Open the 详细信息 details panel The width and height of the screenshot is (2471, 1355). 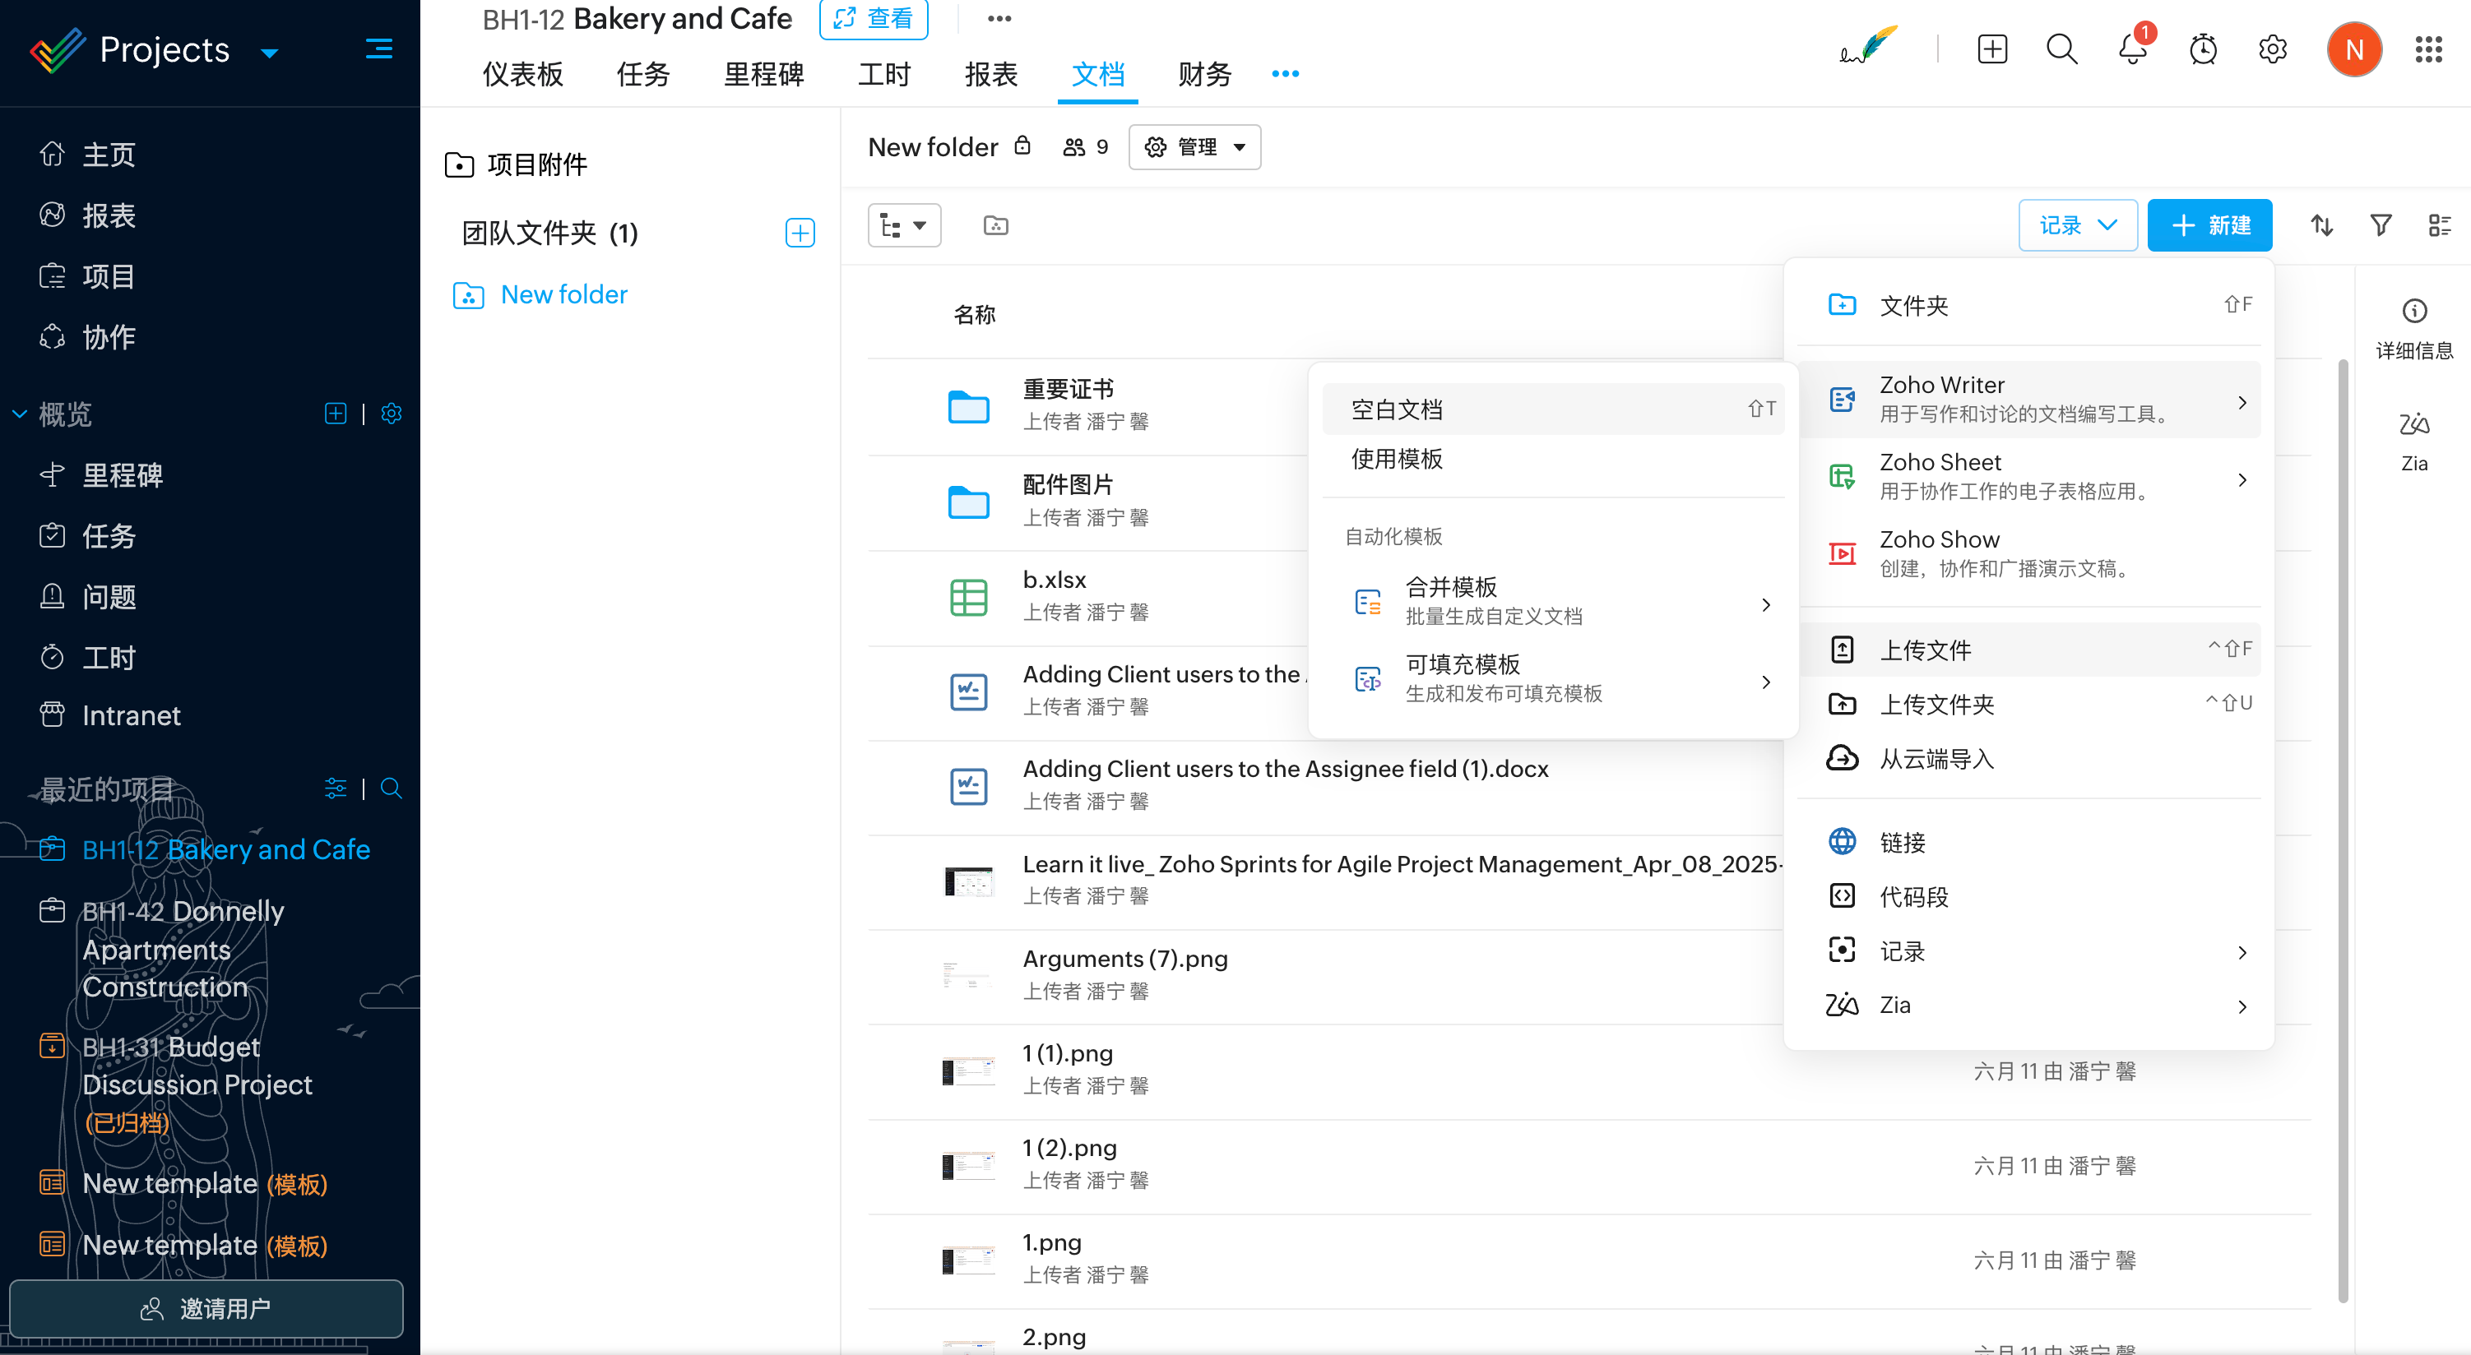point(2413,327)
